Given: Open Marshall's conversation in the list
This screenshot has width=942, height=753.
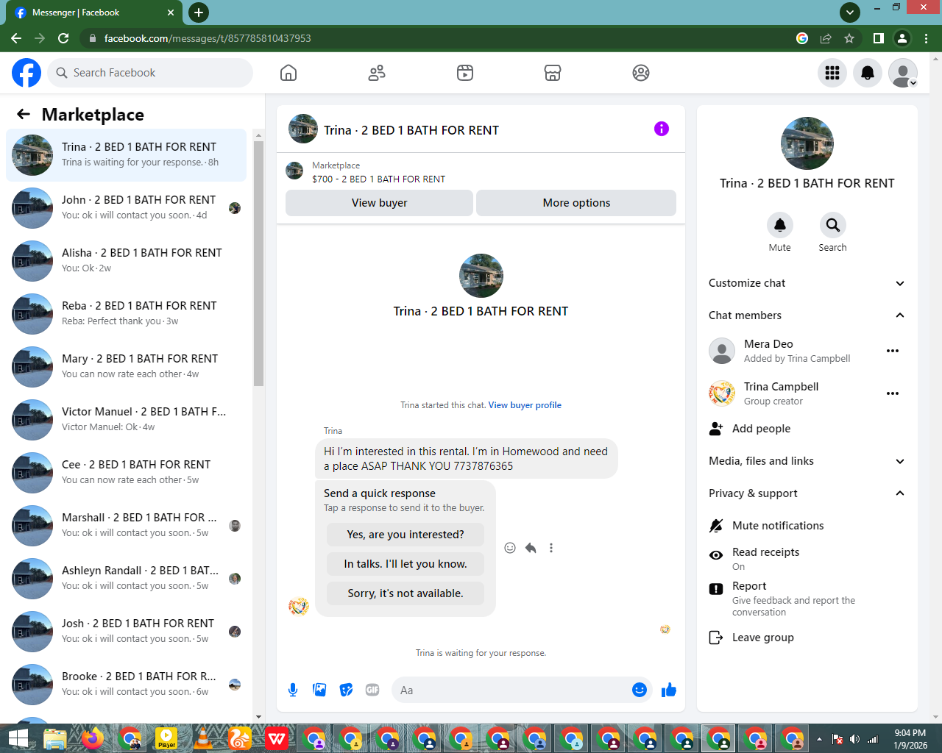Looking at the screenshot, I should pyautogui.click(x=127, y=526).
